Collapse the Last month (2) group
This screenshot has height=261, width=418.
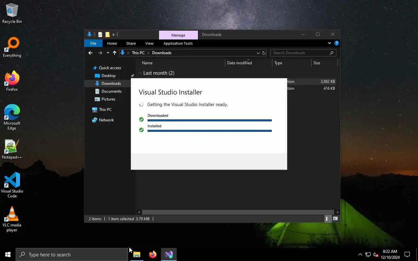coord(140,73)
